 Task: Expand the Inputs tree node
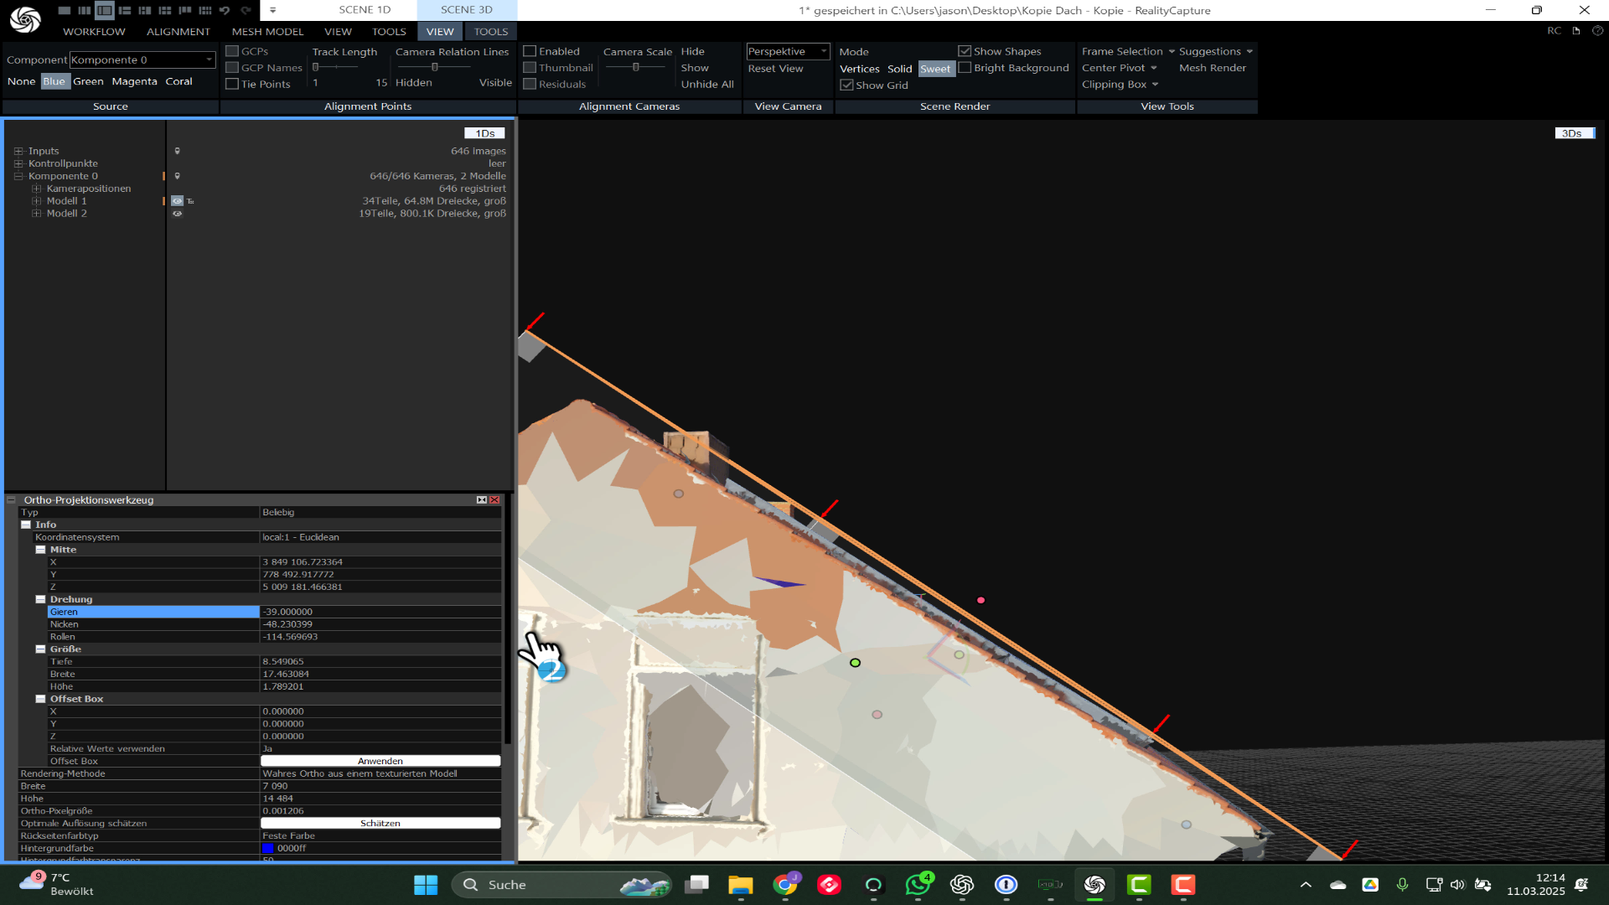(x=18, y=152)
